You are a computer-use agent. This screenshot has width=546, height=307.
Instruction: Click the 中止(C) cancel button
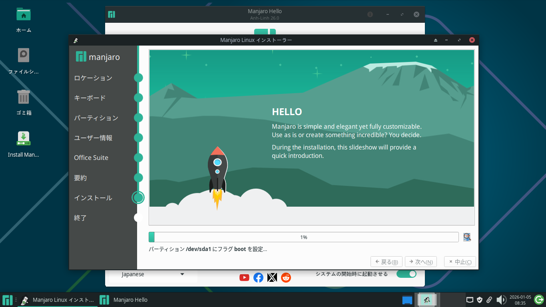click(460, 262)
